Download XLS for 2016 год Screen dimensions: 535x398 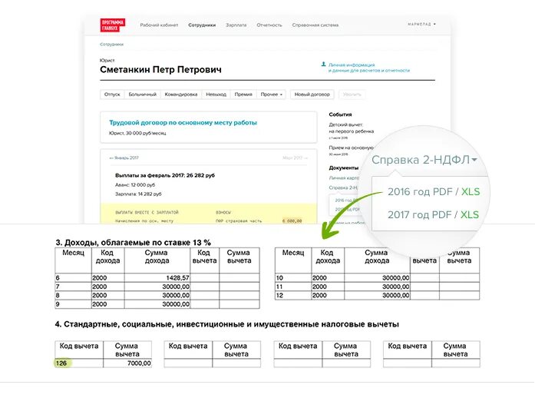coord(471,191)
